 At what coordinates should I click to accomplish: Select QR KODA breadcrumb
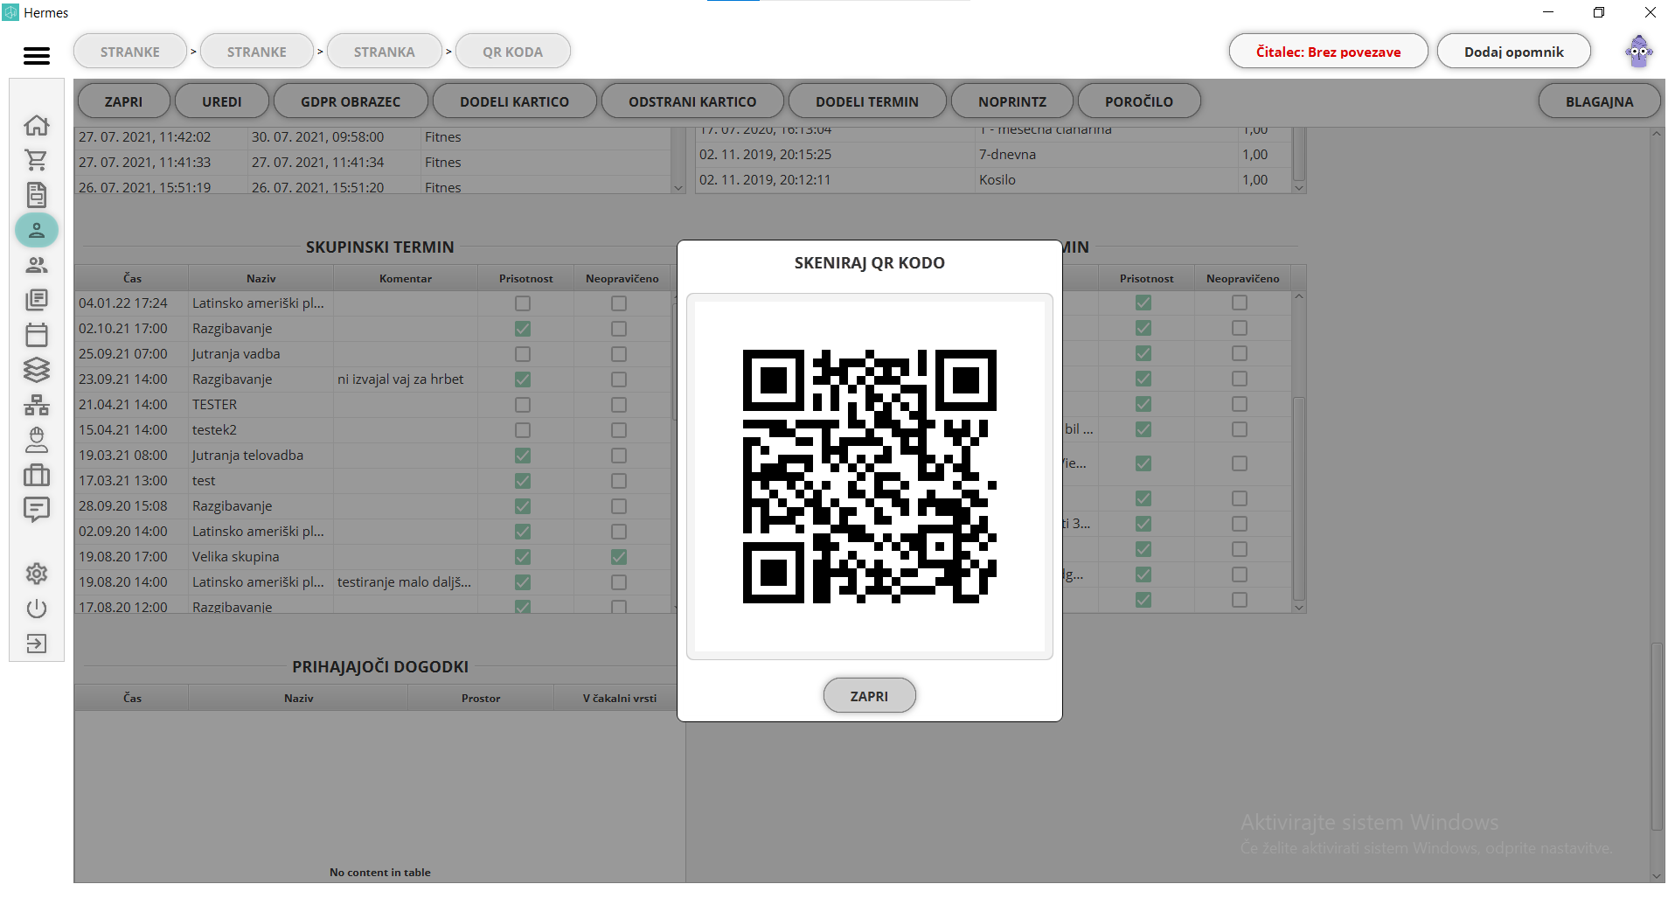click(x=513, y=52)
